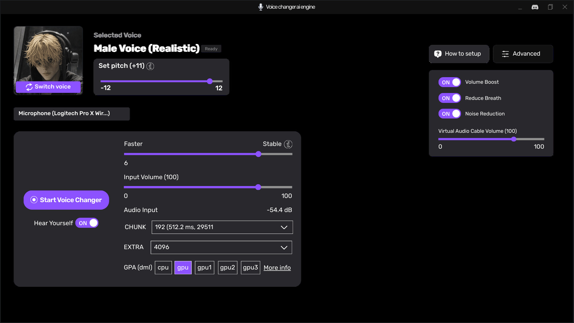The width and height of the screenshot is (574, 323).
Task: Toggle Noise Reduction off
Action: [449, 114]
